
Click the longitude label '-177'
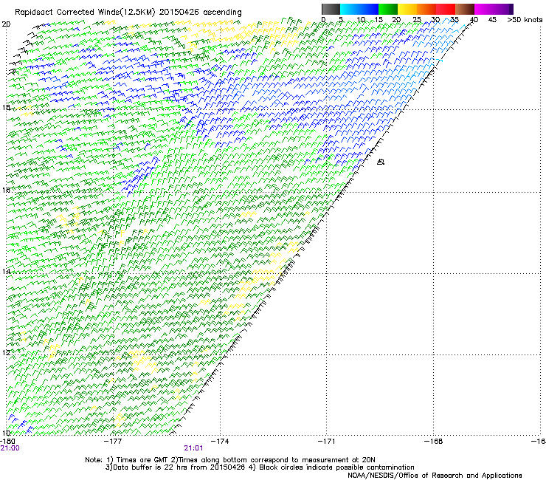113,442
